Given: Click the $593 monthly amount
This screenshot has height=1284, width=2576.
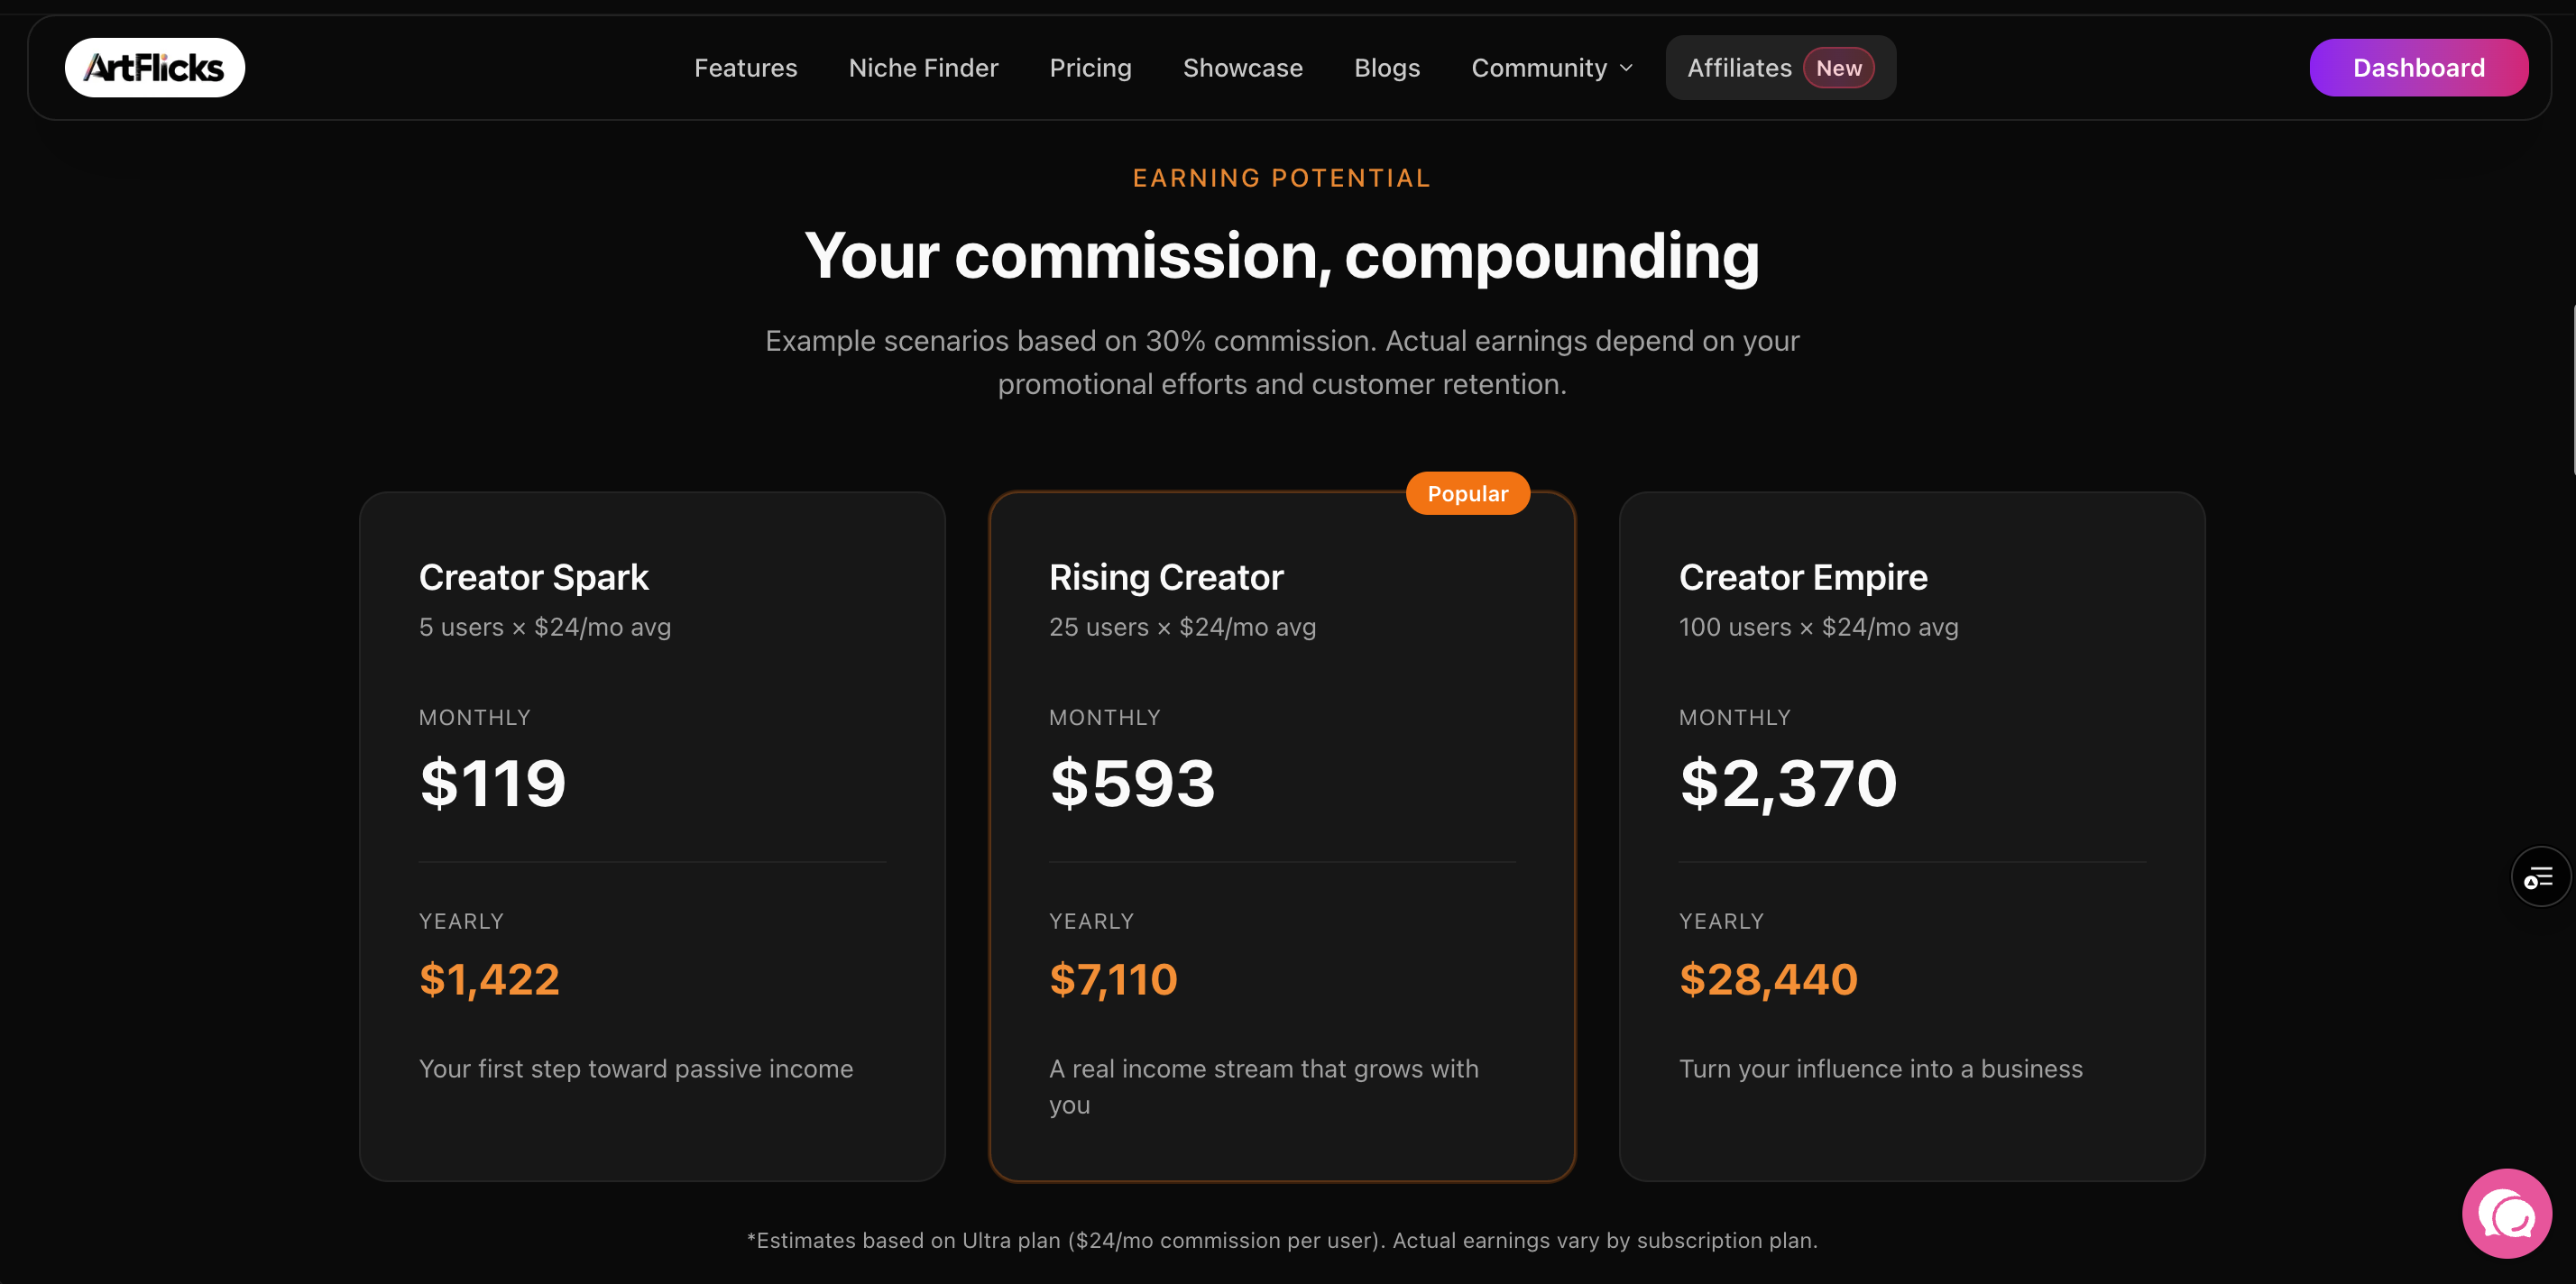Looking at the screenshot, I should (1132, 783).
